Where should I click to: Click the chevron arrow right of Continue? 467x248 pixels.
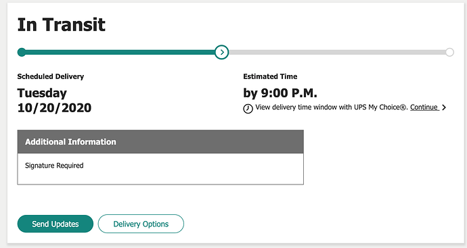click(x=444, y=107)
